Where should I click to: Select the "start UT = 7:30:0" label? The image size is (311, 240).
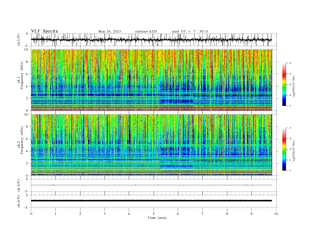190,31
